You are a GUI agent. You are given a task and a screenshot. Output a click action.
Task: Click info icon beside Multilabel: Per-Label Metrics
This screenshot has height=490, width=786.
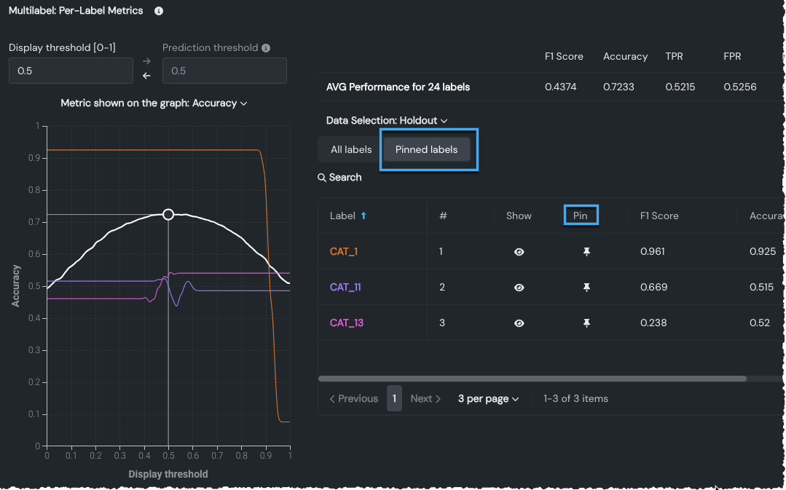159,11
